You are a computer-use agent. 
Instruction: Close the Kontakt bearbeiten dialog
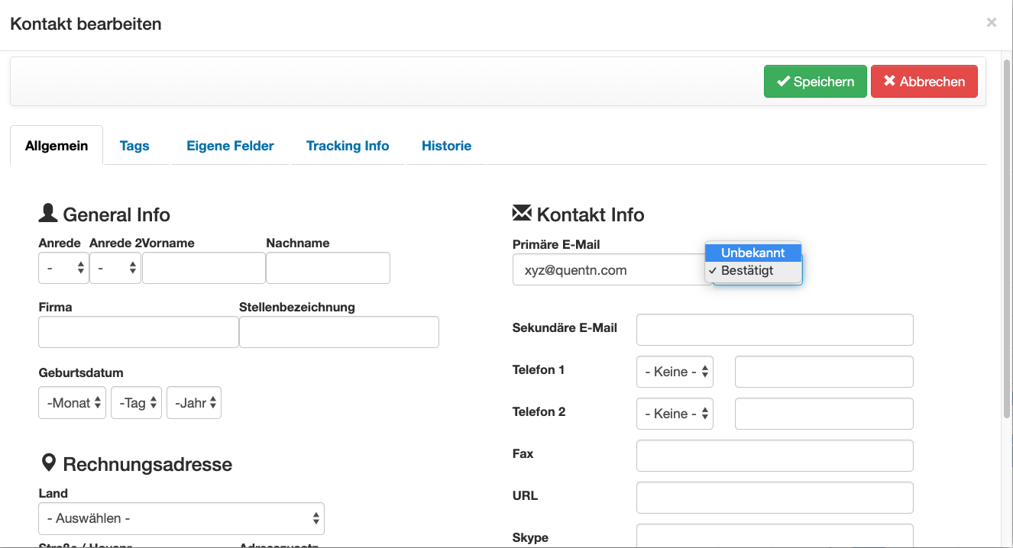point(991,23)
